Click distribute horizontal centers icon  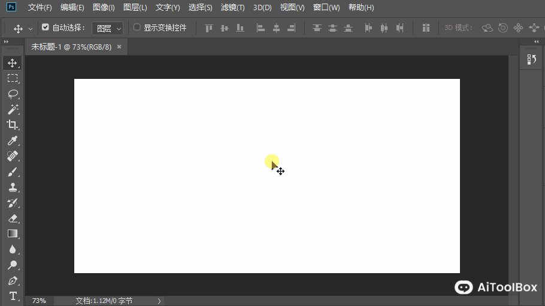point(384,28)
